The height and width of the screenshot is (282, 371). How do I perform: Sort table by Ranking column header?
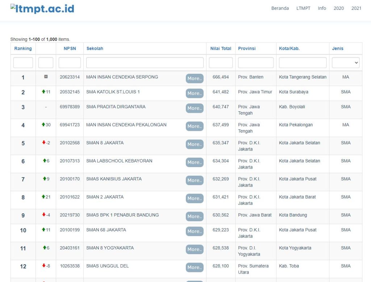[x=23, y=48]
